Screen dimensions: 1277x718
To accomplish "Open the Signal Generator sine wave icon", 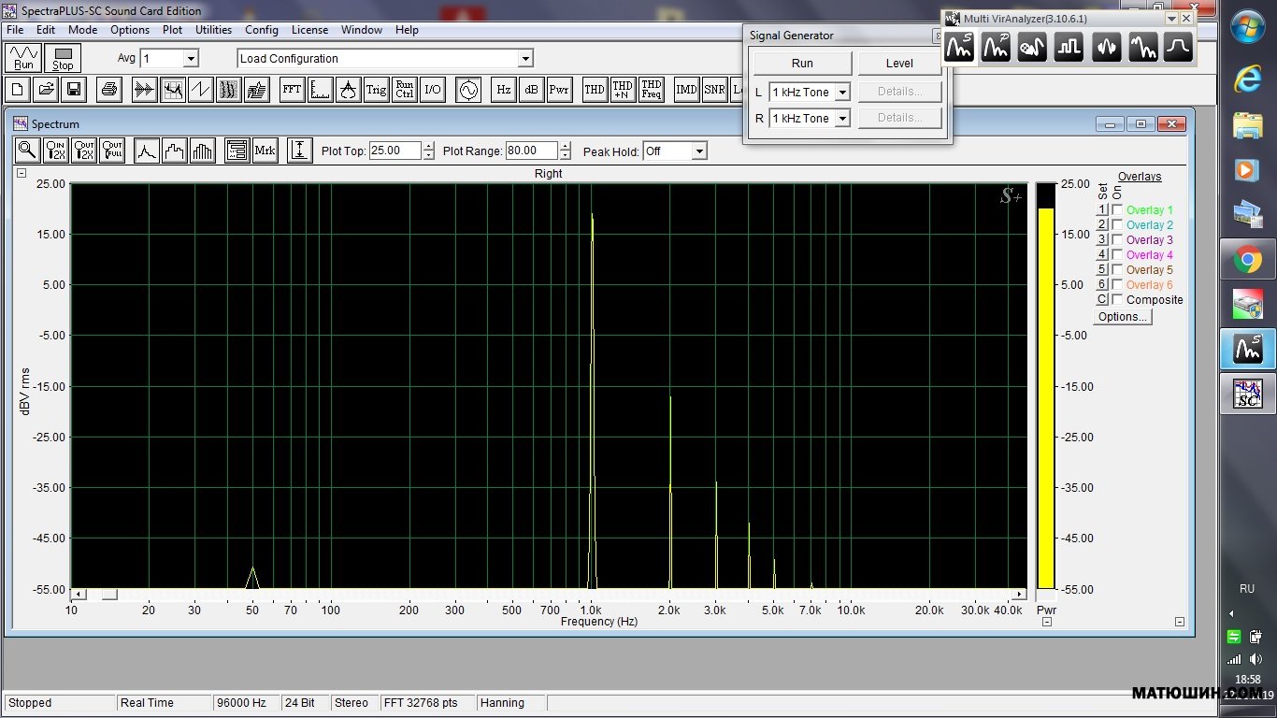I will [x=467, y=90].
